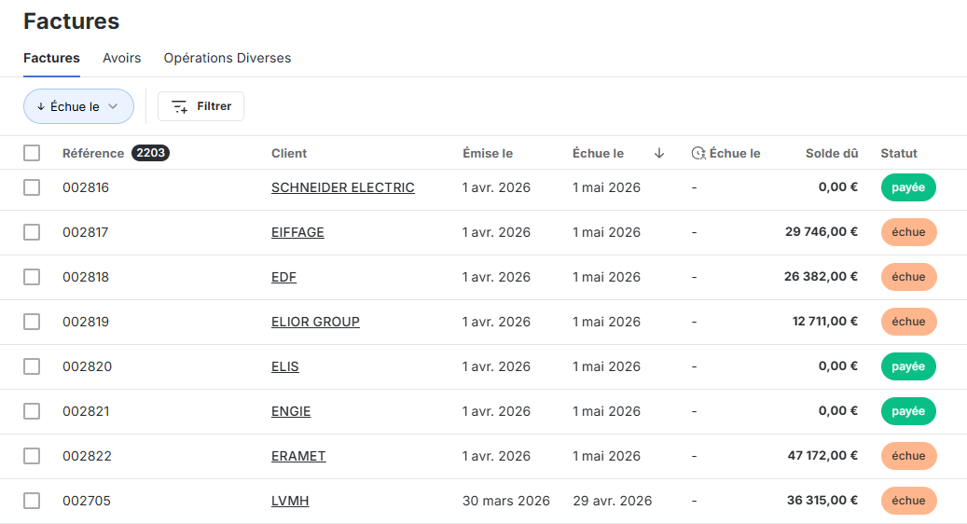967x524 pixels.
Task: Open the LVMH client link
Action: (290, 501)
